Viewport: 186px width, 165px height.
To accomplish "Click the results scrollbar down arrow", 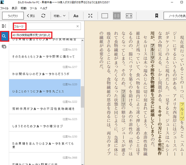I will [x=82, y=164].
